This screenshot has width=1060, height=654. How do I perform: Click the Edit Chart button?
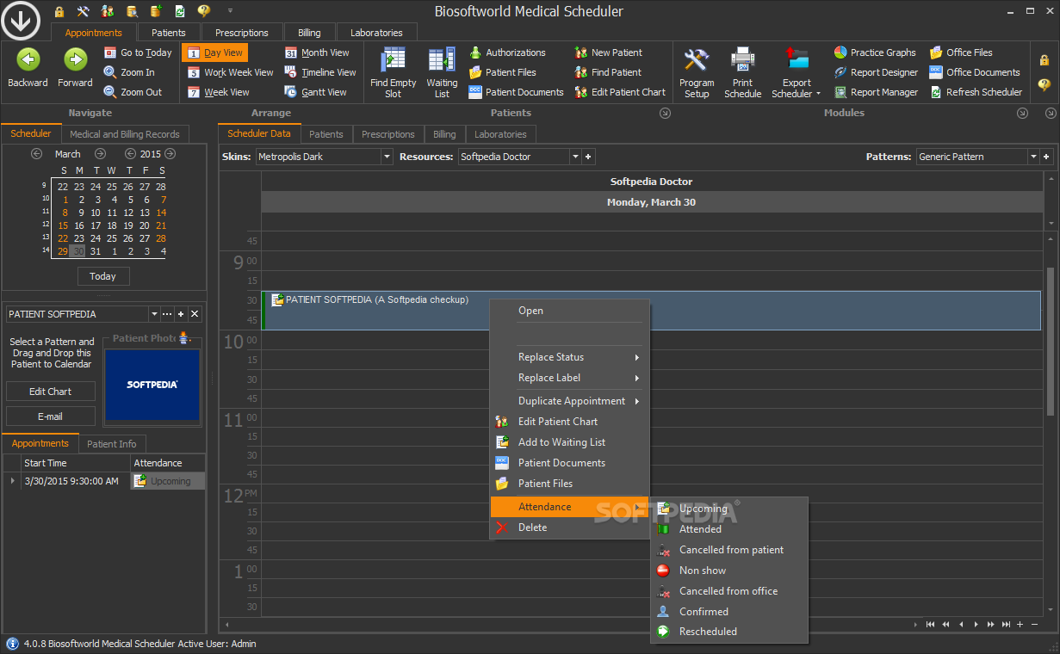[x=50, y=392]
